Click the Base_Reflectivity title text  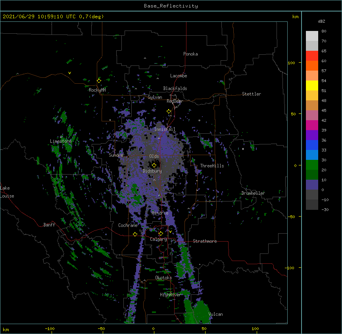[171, 6]
